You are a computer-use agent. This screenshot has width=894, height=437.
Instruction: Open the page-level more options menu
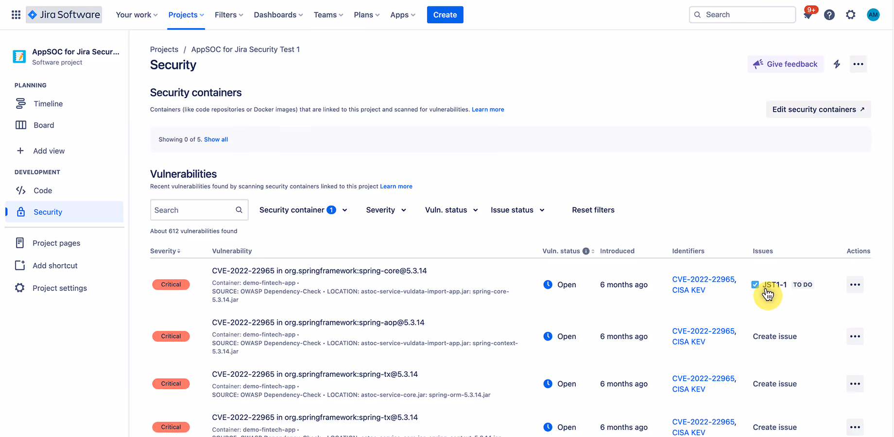tap(859, 64)
